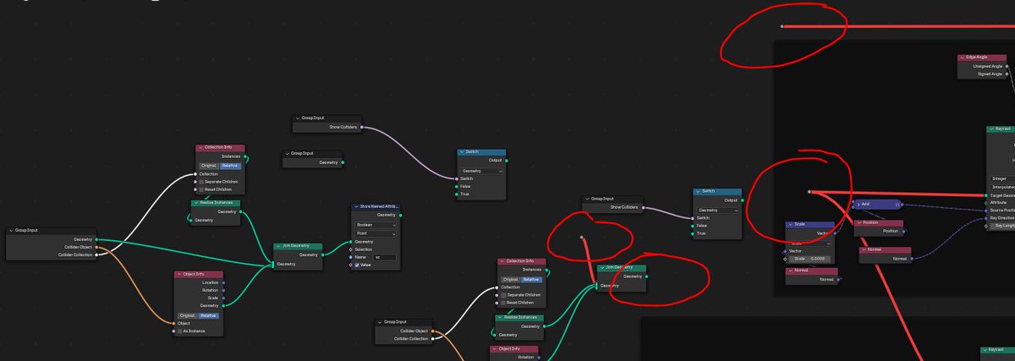Open Geometry type dropdown in rightmost Switch node
The width and height of the screenshot is (1015, 361).
717,210
